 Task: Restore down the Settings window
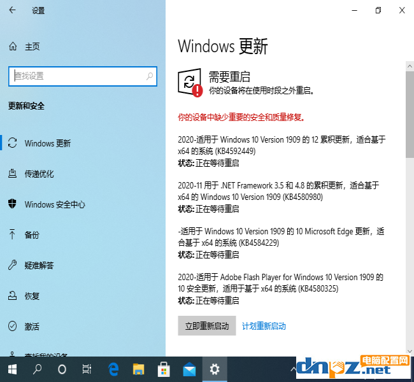(x=378, y=10)
